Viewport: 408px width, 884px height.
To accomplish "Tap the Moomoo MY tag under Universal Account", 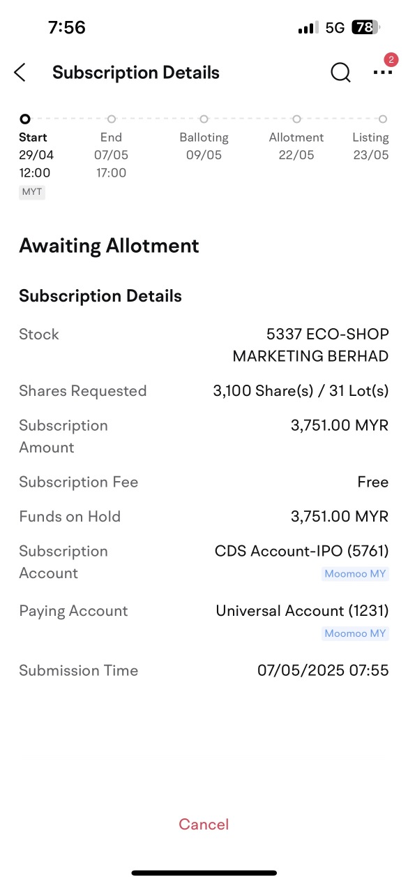I will (356, 634).
